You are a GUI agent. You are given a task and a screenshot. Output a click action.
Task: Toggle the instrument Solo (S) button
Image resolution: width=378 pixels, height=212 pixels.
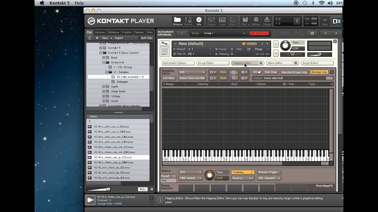[x=276, y=44]
